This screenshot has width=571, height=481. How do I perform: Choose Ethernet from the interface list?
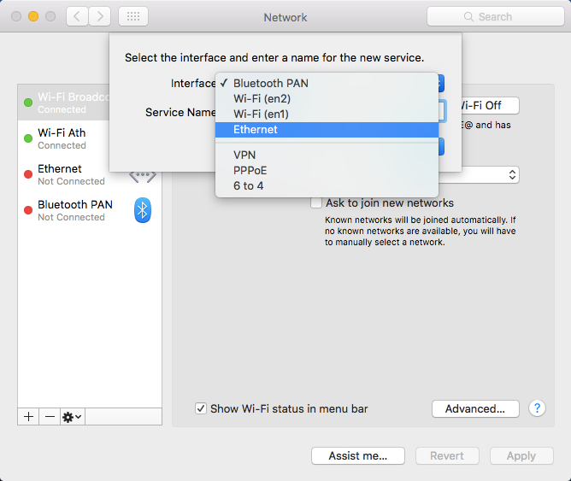[256, 130]
